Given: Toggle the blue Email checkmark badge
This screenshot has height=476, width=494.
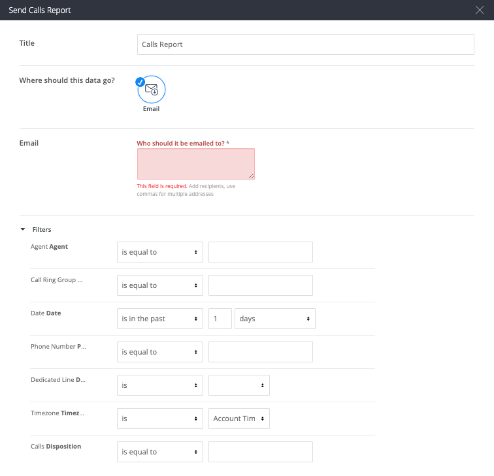Looking at the screenshot, I should point(140,82).
